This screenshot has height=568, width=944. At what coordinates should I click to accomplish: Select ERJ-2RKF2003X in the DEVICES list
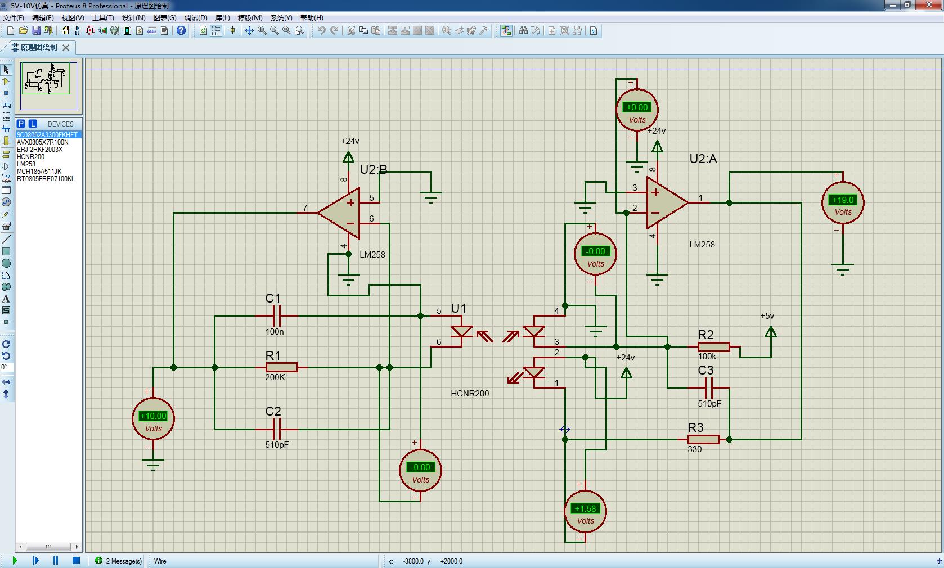tap(48, 150)
